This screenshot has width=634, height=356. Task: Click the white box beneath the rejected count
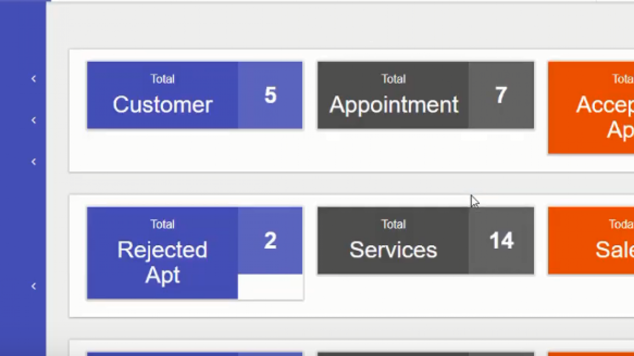(x=270, y=287)
